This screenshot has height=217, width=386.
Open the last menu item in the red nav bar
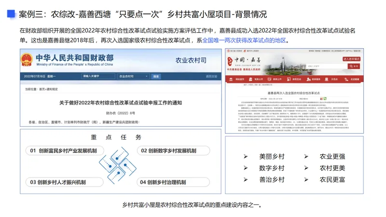coord(352,79)
